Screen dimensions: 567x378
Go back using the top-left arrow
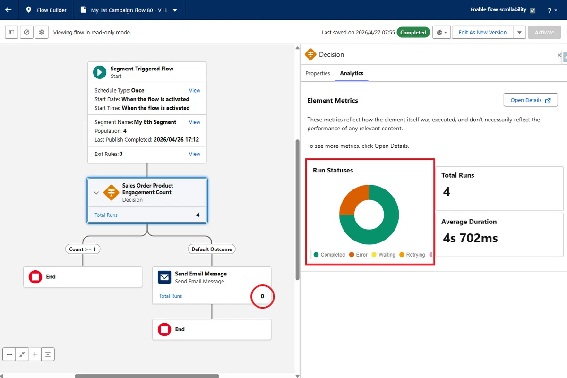pos(8,9)
